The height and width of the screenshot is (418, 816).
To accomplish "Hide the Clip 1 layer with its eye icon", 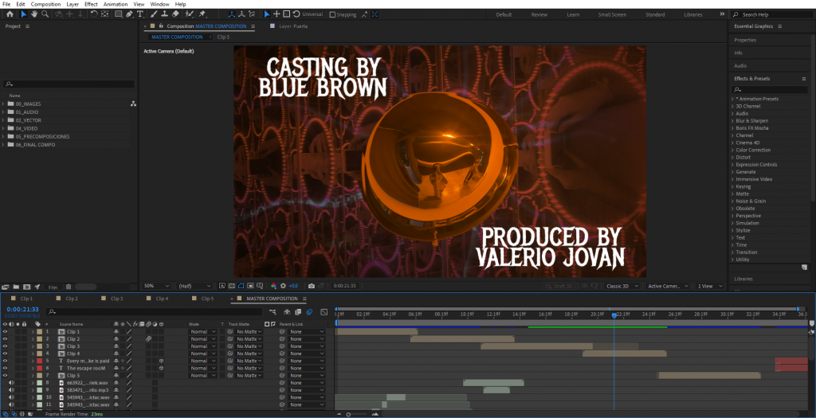I will click(x=6, y=331).
